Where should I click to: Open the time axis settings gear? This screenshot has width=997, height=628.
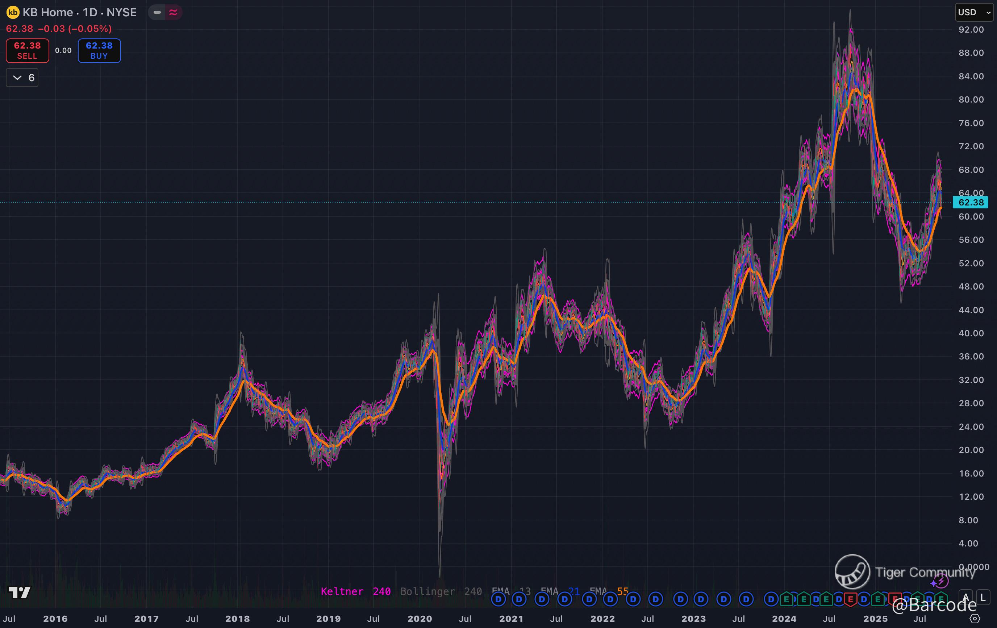pos(975,619)
